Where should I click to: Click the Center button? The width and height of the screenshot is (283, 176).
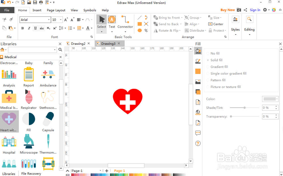coord(216,24)
